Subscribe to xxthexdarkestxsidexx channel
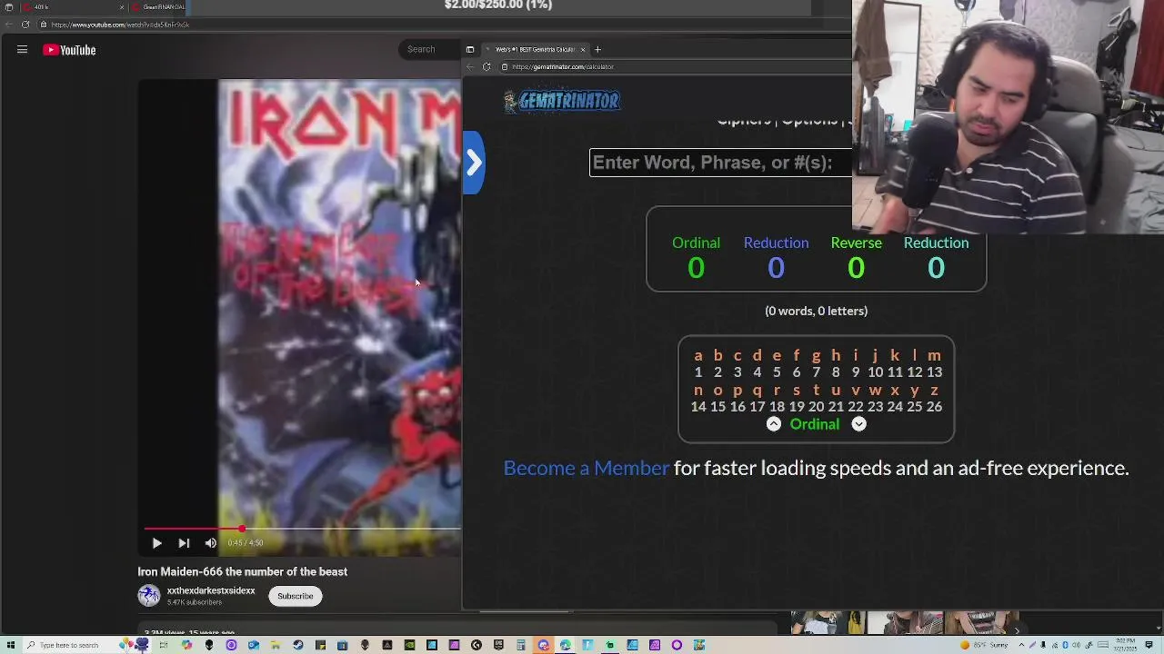The image size is (1164, 654). tap(295, 596)
